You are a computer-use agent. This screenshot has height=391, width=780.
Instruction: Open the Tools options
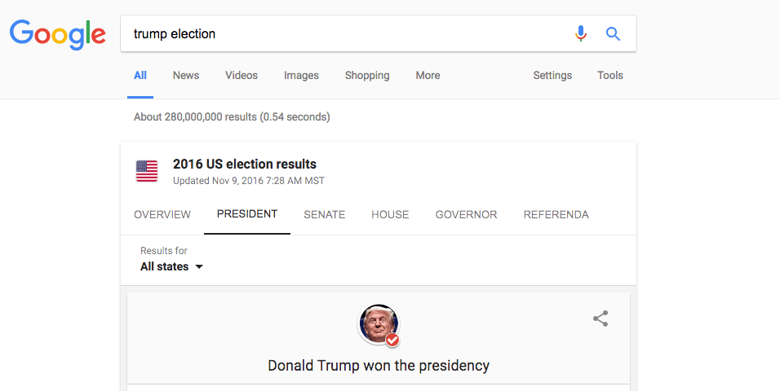pyautogui.click(x=609, y=76)
